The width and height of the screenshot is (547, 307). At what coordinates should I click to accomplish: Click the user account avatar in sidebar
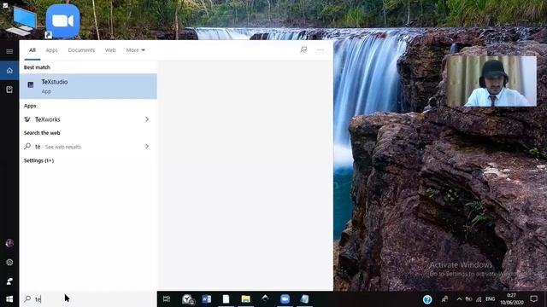point(9,243)
